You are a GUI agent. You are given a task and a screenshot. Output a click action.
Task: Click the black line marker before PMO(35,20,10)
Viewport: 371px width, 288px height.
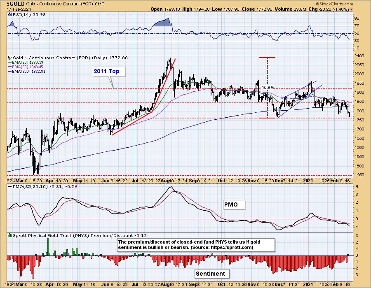pyautogui.click(x=10, y=186)
